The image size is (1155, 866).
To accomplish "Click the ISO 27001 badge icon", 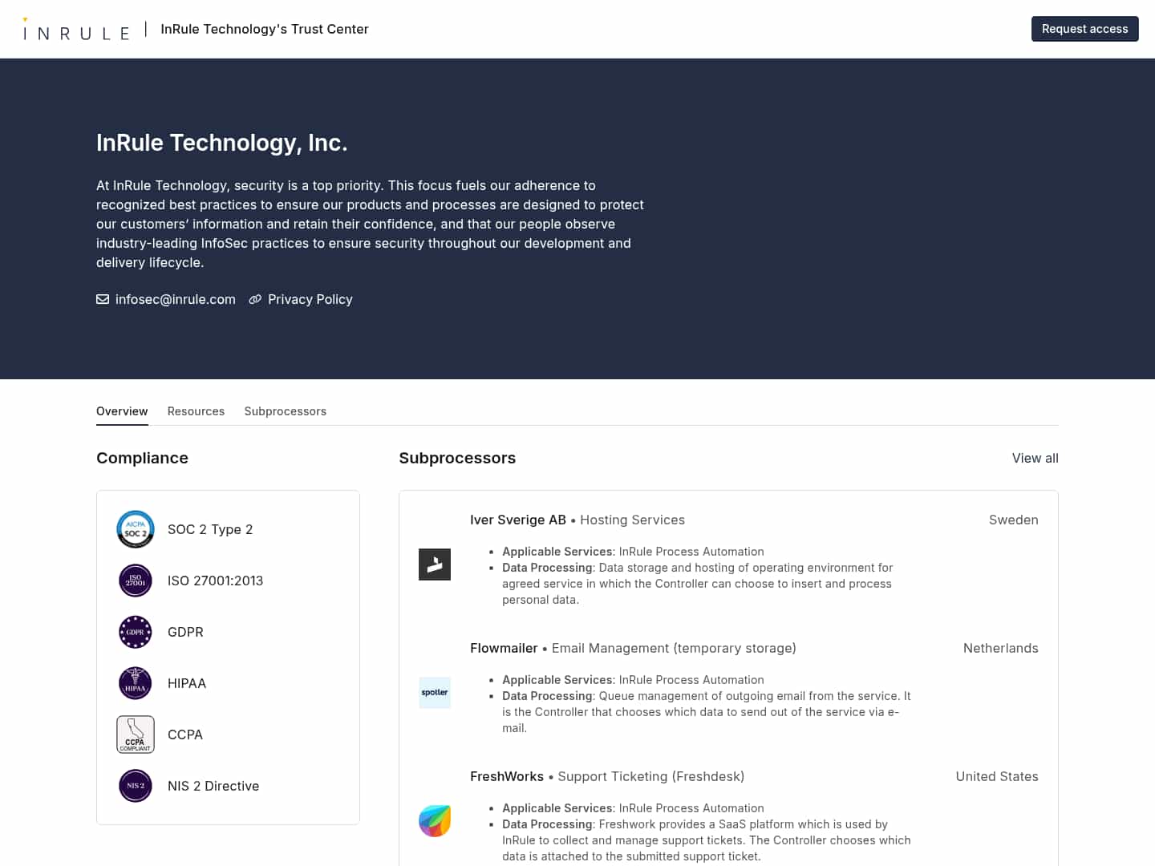I will click(136, 581).
